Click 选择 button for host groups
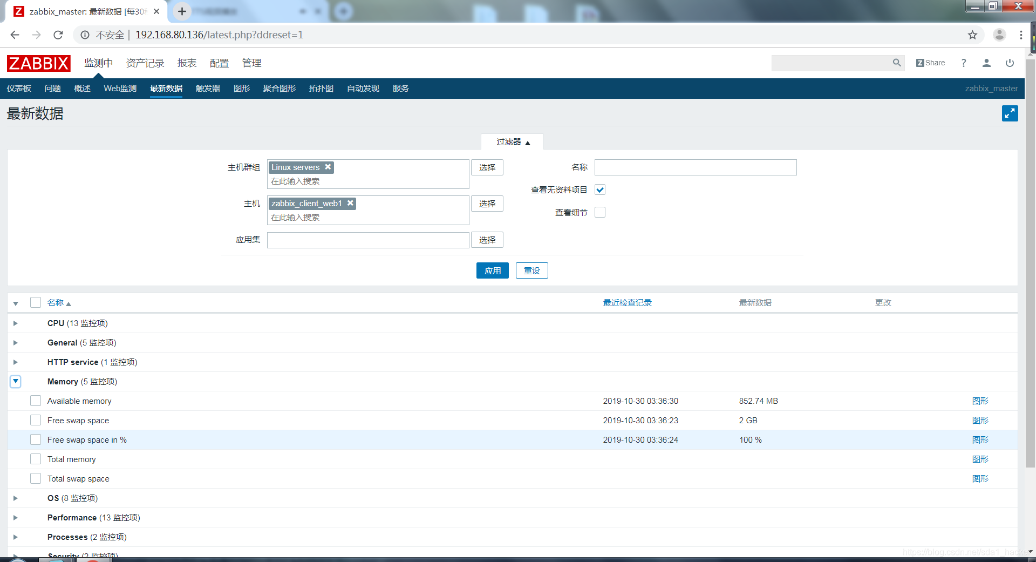Screen dimensions: 1036x562 point(487,167)
